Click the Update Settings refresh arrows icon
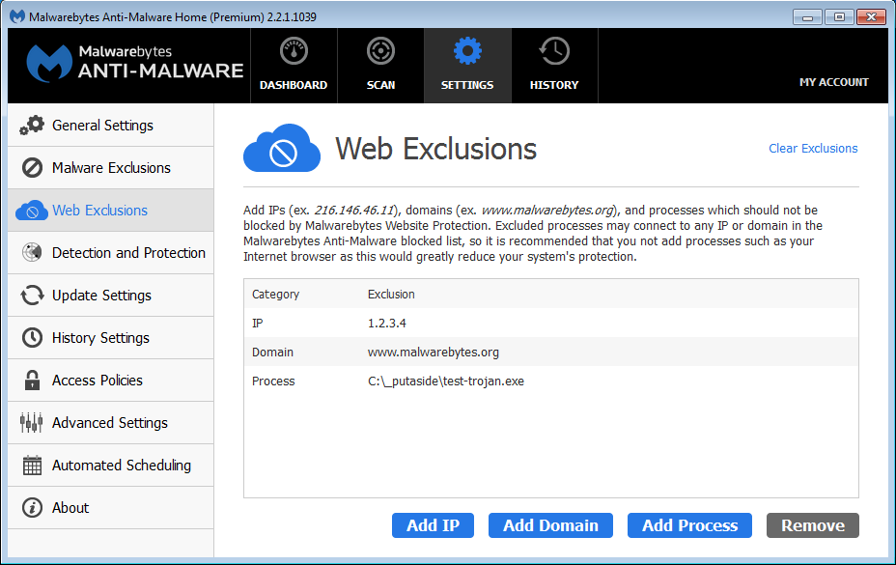Screen dimensions: 896x565 click(32, 296)
